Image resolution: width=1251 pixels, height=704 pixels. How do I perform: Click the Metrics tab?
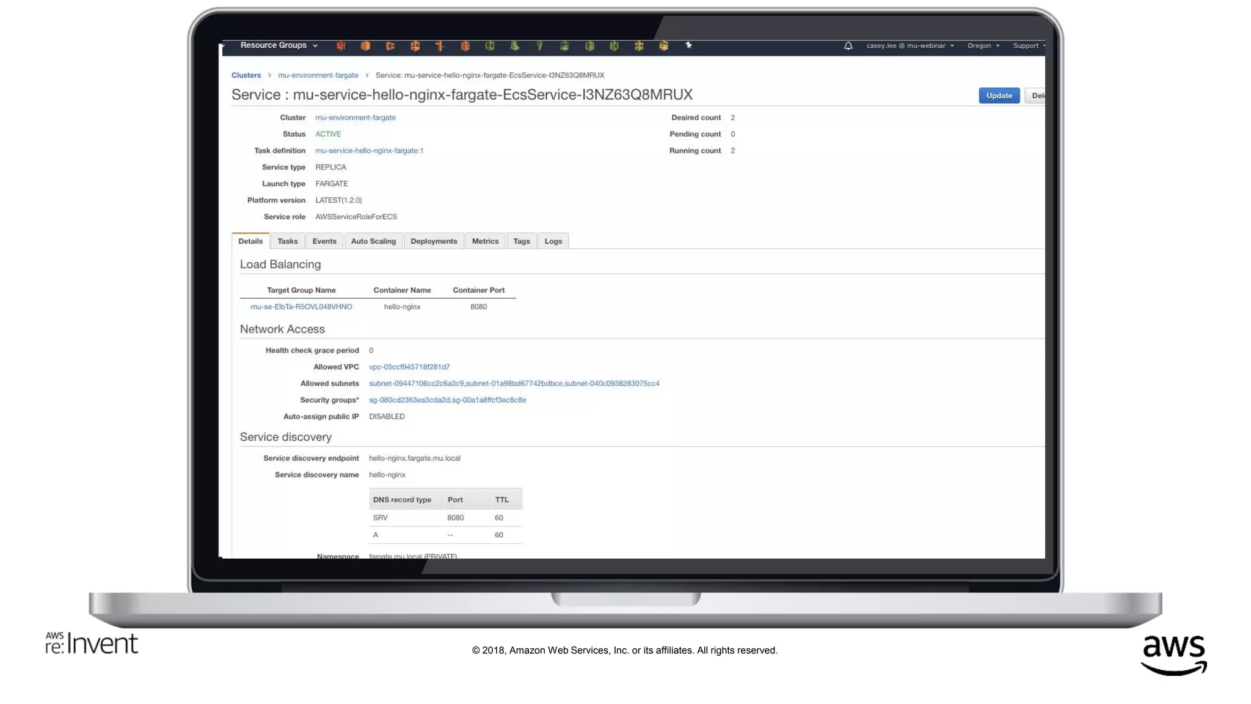tap(485, 241)
